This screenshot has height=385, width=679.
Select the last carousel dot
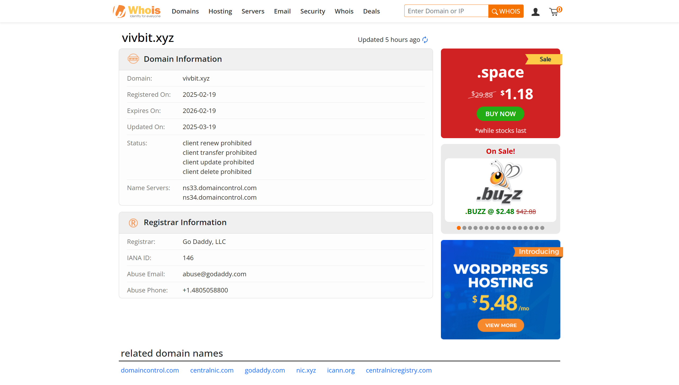point(542,228)
